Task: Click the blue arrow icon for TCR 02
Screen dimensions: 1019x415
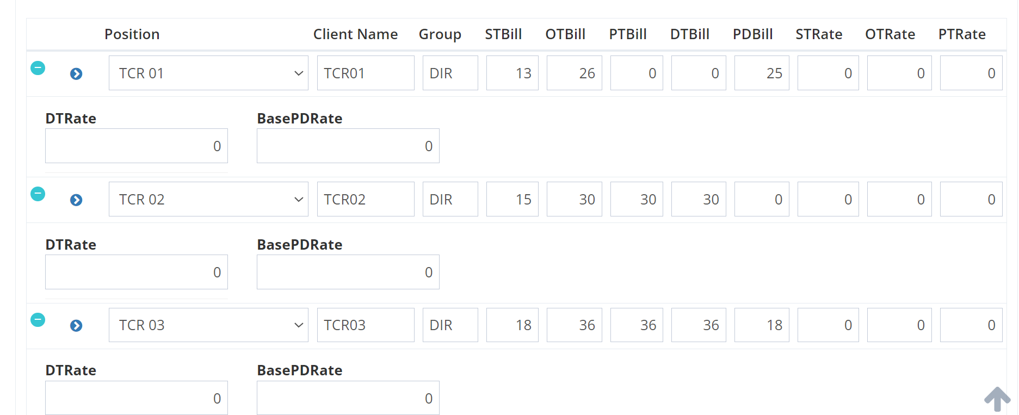Action: pos(76,200)
